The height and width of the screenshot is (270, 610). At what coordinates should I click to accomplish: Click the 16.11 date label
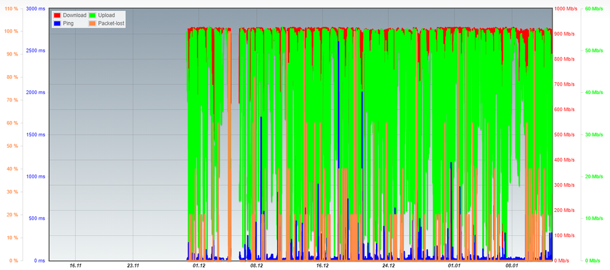click(75, 266)
